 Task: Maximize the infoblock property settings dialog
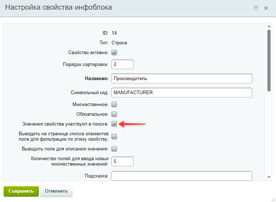[x=256, y=8]
